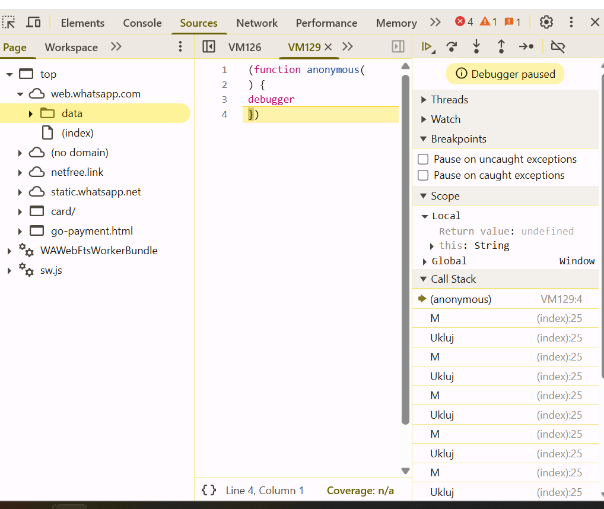Switch to the Elements tab
The width and height of the screenshot is (604, 509).
[82, 23]
